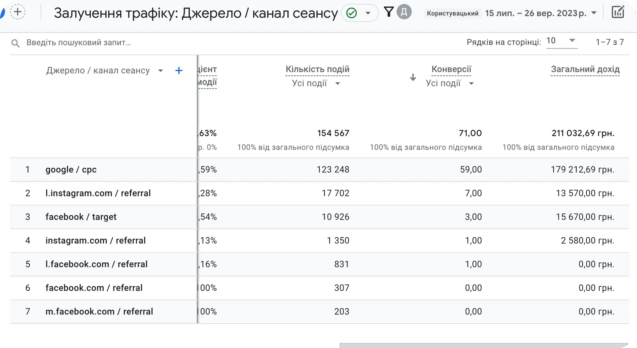Expand dropdown arrow next to green checkmark
Viewport: 637px width, 348px height.
[368, 13]
